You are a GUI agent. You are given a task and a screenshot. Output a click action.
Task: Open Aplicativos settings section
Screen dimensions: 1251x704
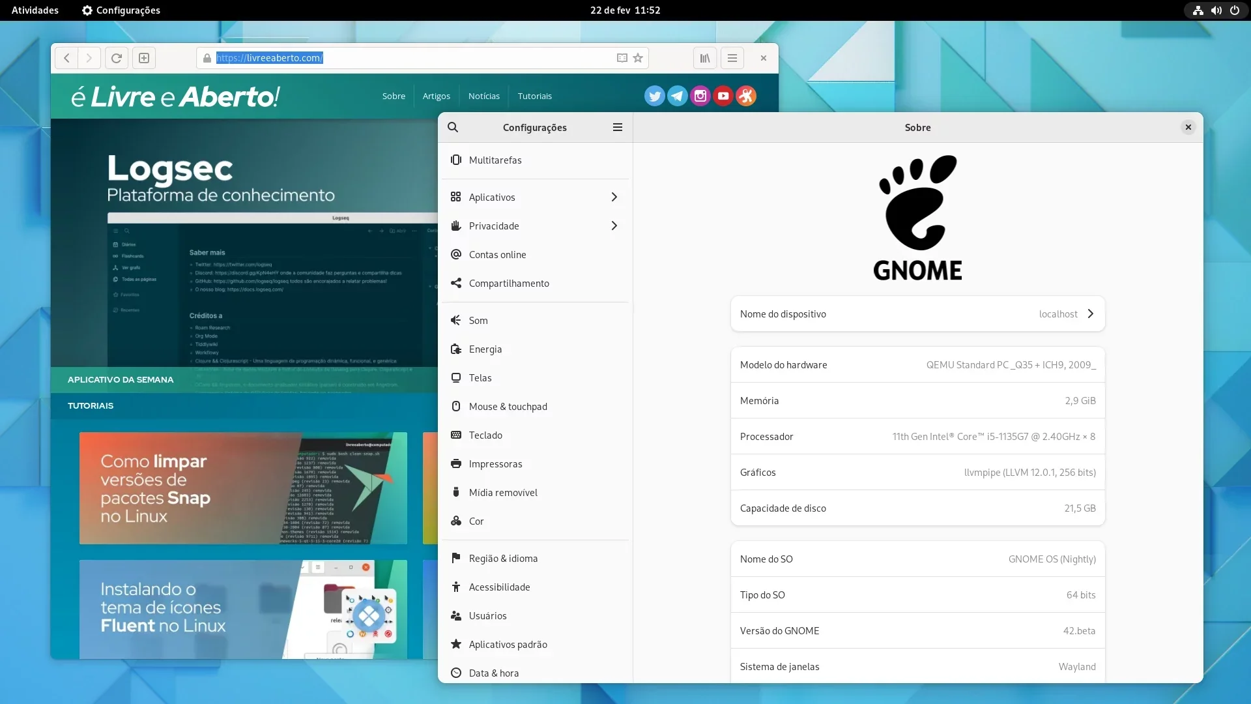tap(535, 197)
